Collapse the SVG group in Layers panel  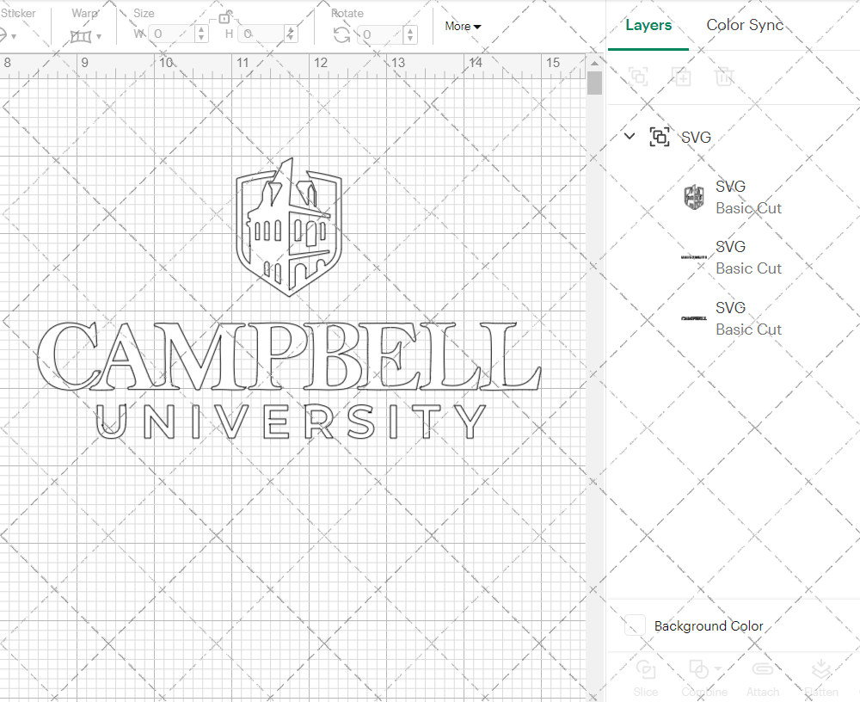point(629,136)
